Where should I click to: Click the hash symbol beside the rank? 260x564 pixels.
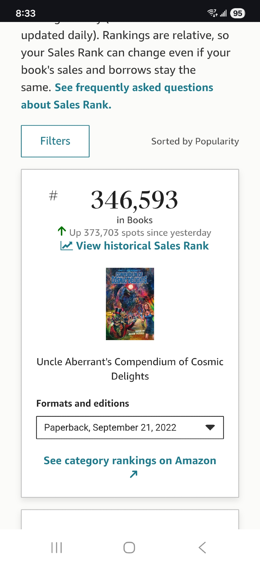[53, 196]
